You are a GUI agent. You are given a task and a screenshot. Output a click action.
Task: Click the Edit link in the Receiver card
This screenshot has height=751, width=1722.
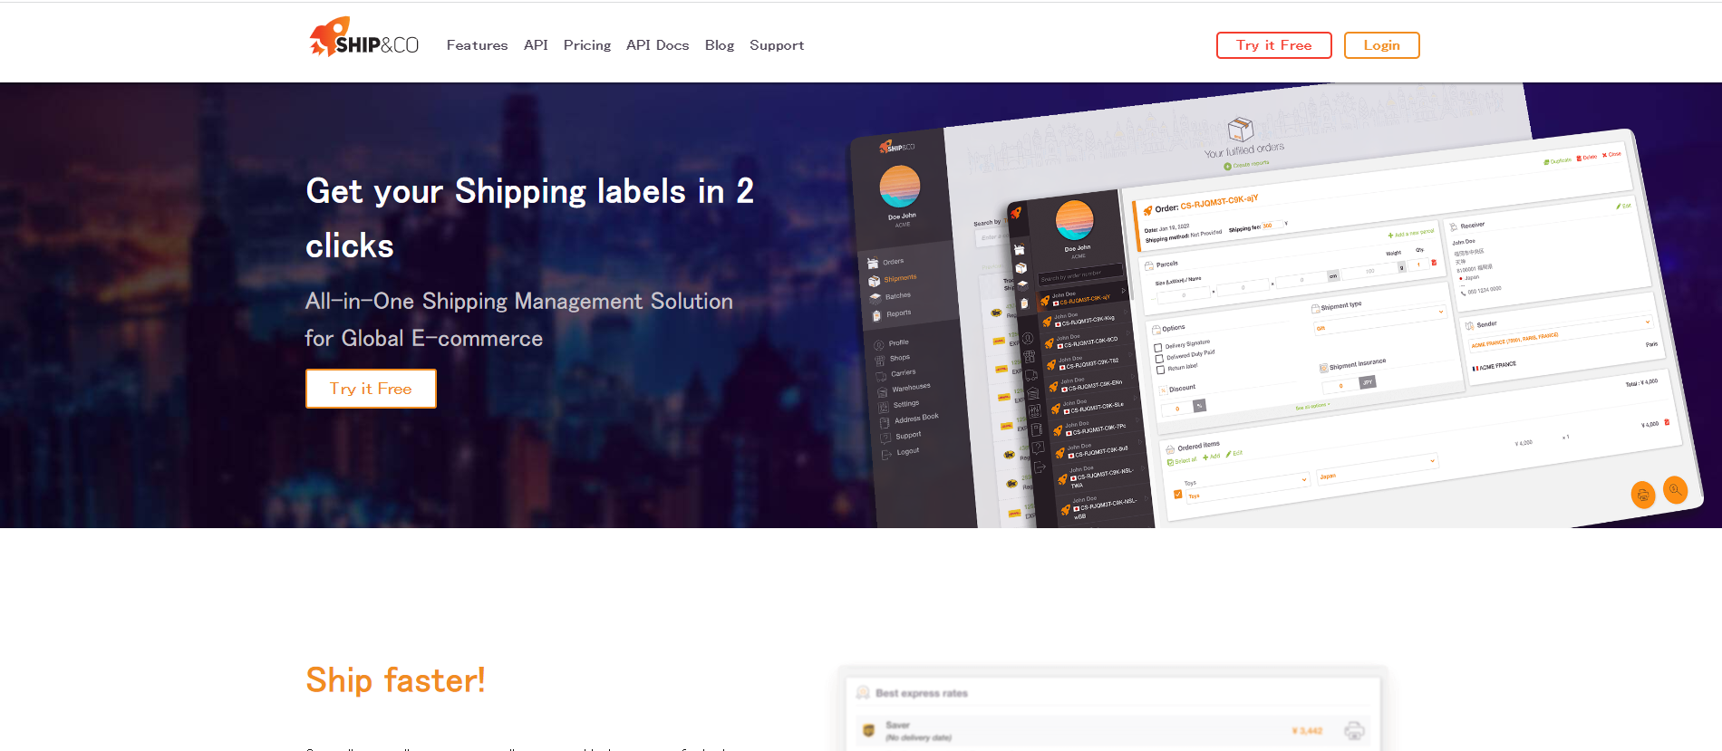[x=1623, y=207]
